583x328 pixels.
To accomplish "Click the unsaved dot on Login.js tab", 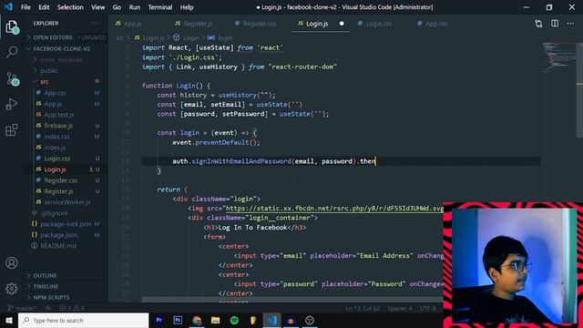I will (x=342, y=24).
